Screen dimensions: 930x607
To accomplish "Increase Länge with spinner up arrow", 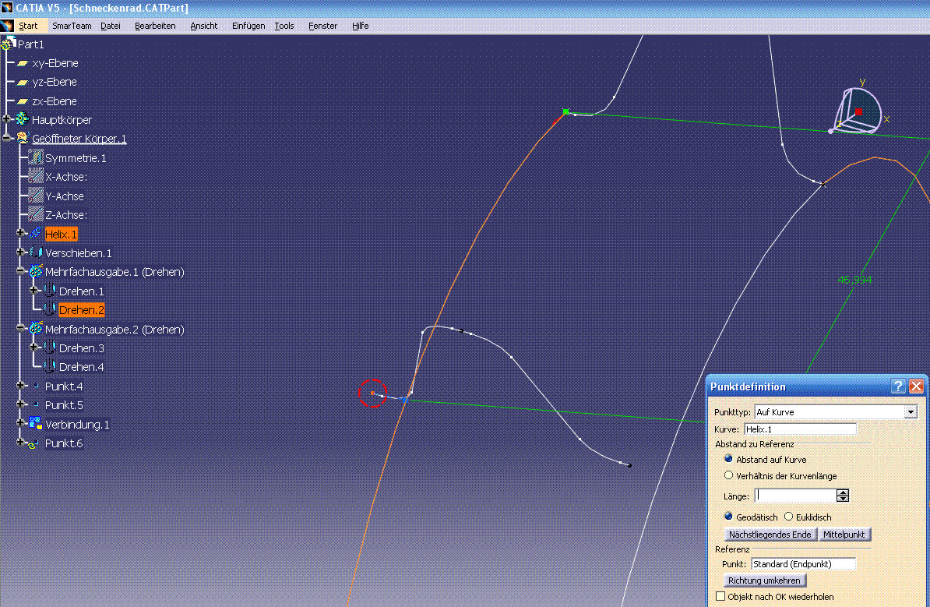I will 843,492.
